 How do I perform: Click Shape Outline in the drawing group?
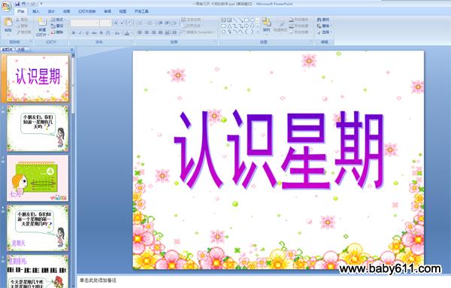(298, 26)
